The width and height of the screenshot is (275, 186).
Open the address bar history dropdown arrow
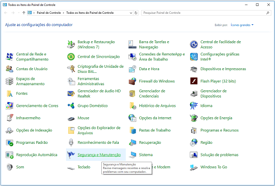(x=132, y=13)
